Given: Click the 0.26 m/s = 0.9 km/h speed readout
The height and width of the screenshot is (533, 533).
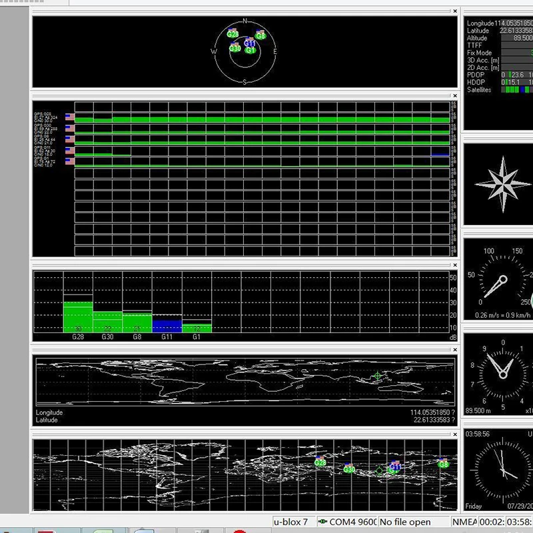Looking at the screenshot, I should pos(502,315).
